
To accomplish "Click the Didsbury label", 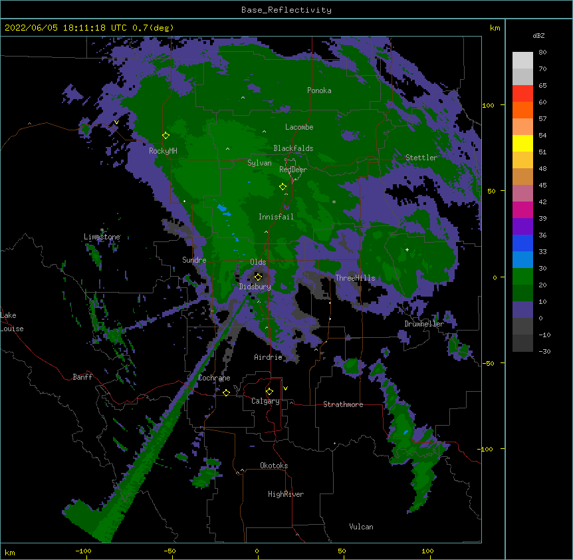I will pos(255,287).
